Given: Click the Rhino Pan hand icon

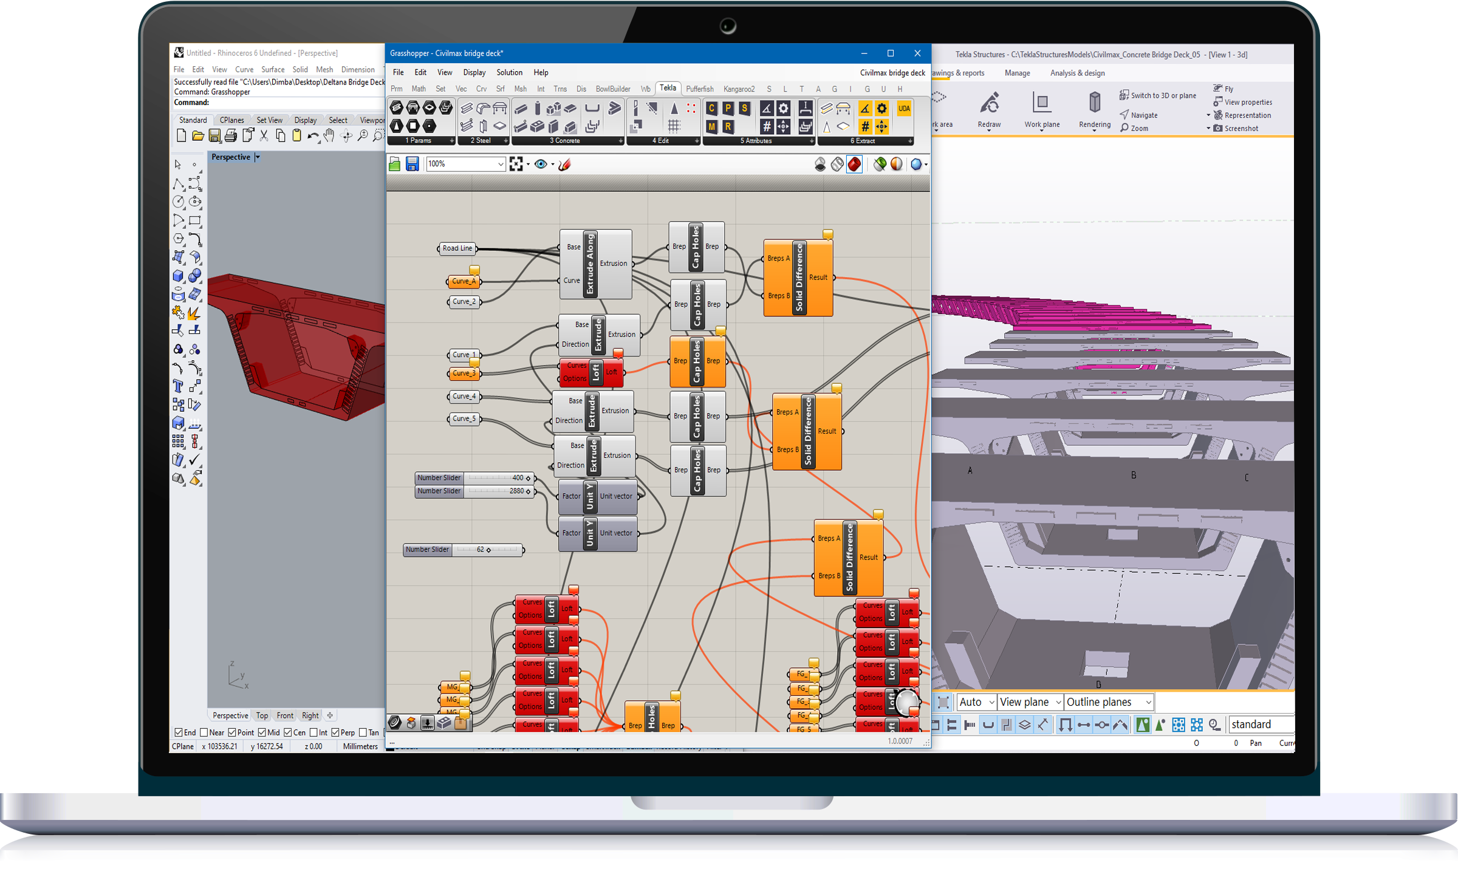Looking at the screenshot, I should click(x=329, y=135).
